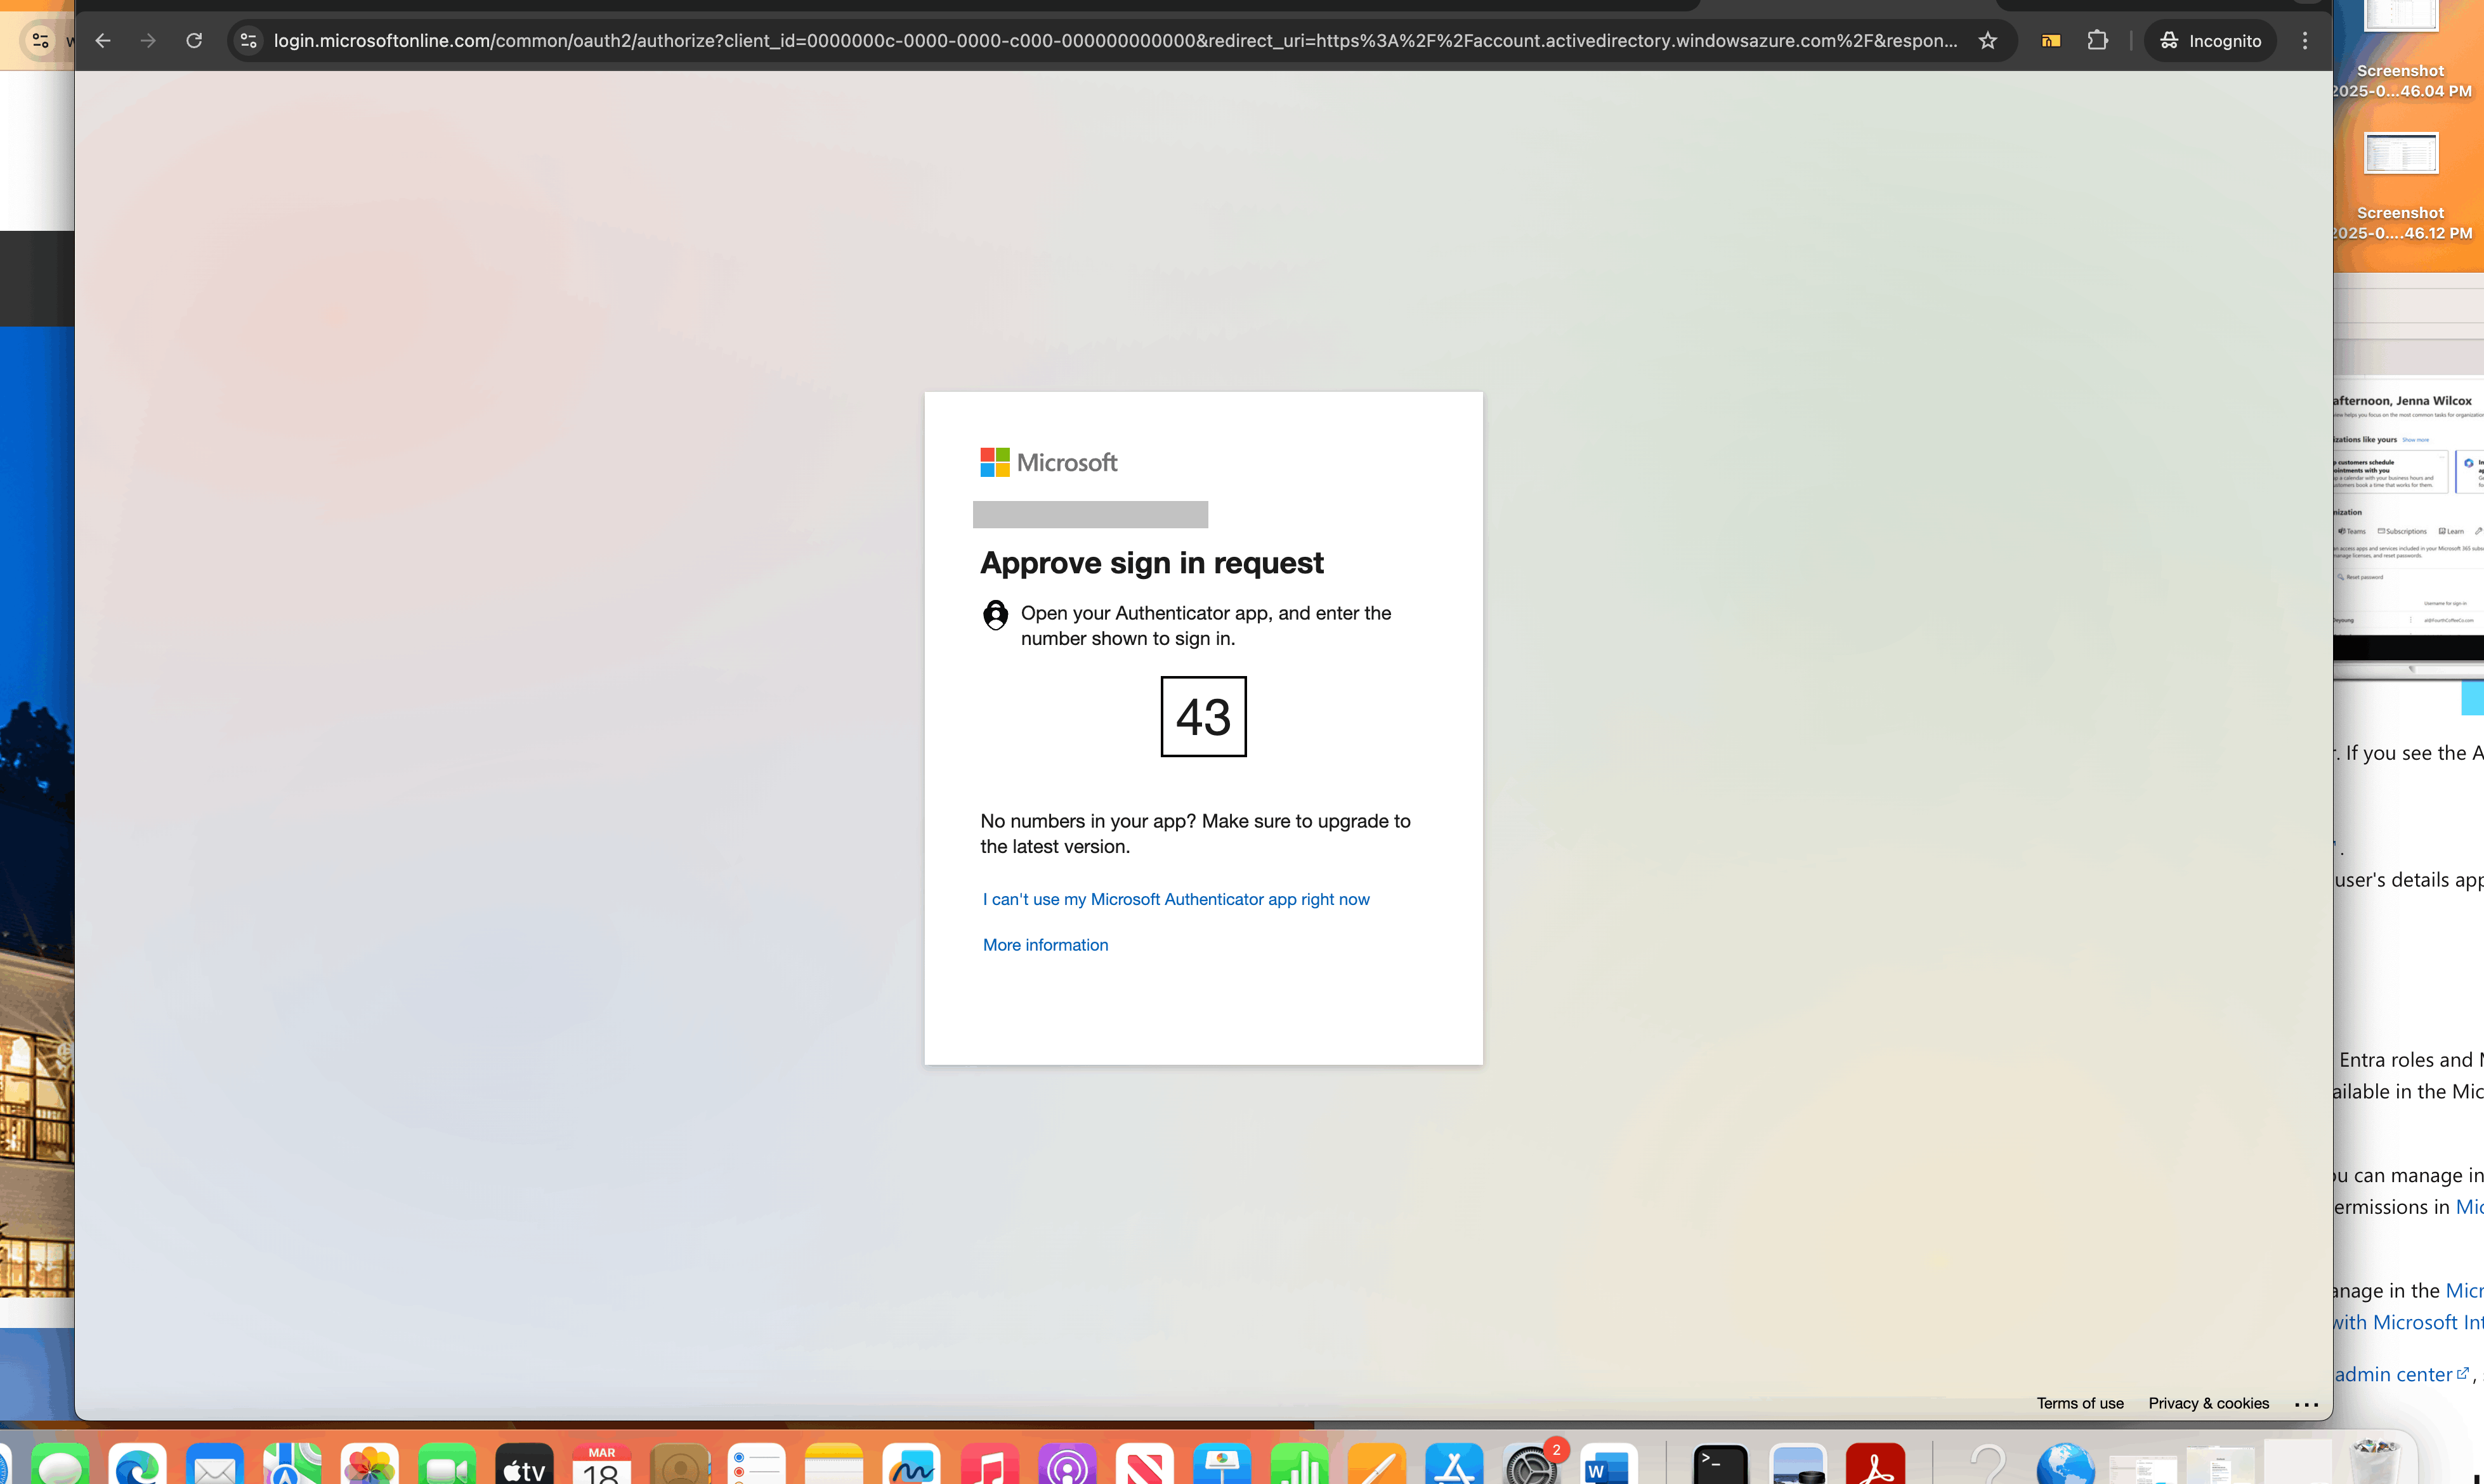Click 'admin center' link in background window
This screenshot has height=1484, width=2484.
click(x=2401, y=1375)
